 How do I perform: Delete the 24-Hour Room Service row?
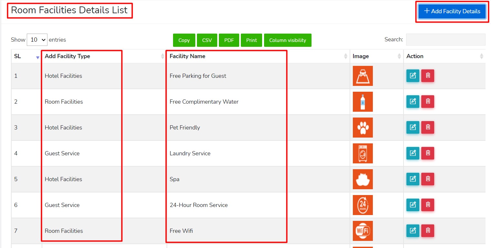428,205
